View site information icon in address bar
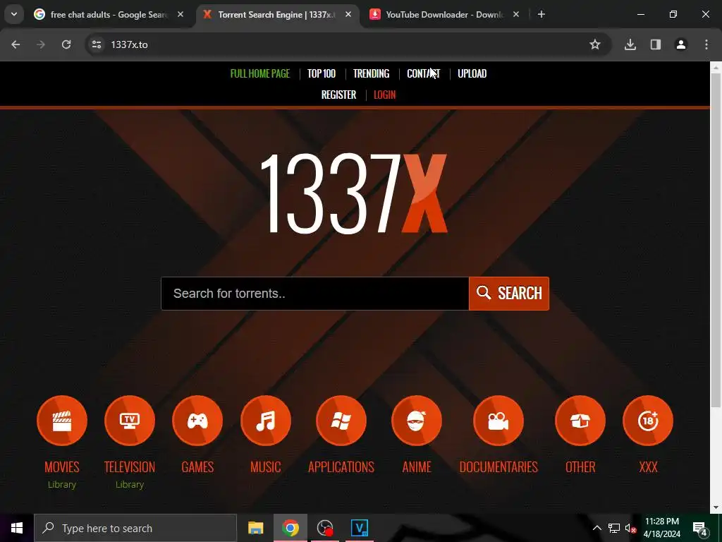This screenshot has height=542, width=722. pyautogui.click(x=97, y=44)
